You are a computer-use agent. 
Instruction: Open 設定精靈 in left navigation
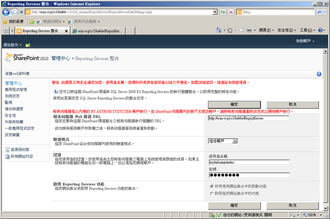pyautogui.click(x=12, y=135)
